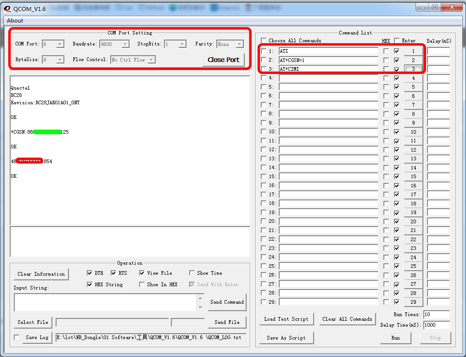The image size is (466, 357).
Task: Click Save As Script button
Action: click(286, 338)
